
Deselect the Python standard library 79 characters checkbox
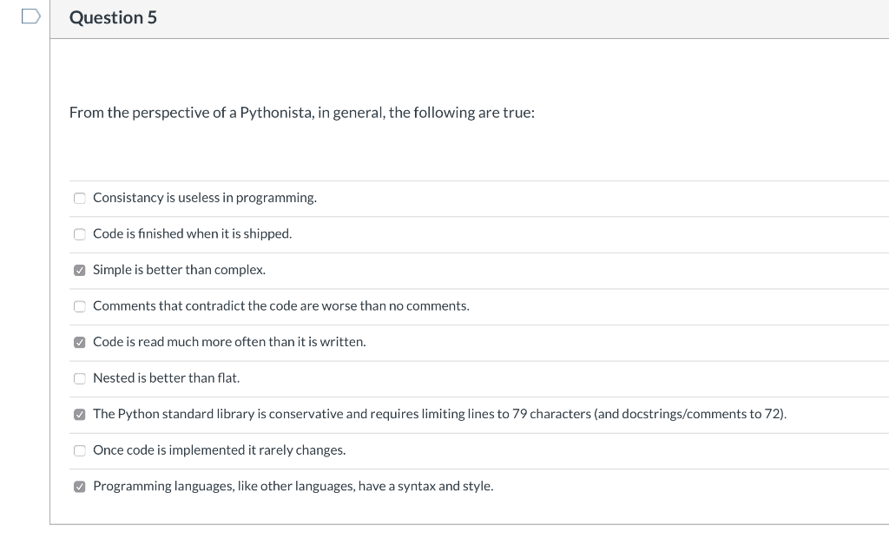tap(80, 415)
